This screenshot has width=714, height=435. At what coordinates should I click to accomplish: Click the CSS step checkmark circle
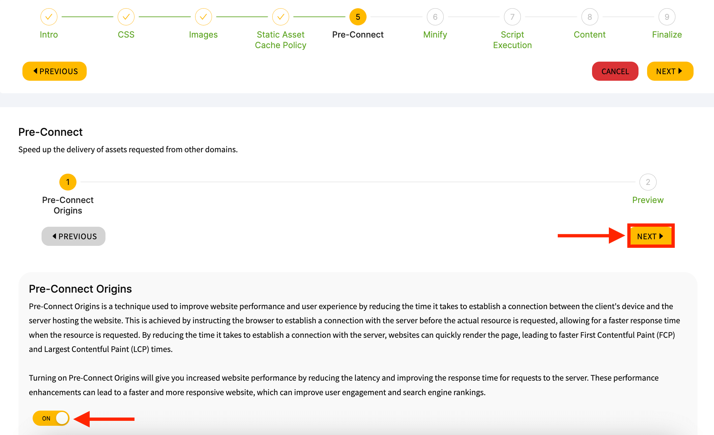coord(126,17)
